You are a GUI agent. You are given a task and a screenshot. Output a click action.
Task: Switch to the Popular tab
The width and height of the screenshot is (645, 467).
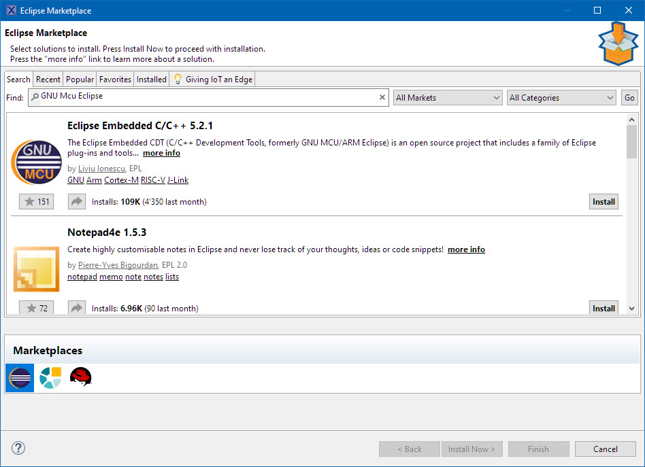[80, 80]
